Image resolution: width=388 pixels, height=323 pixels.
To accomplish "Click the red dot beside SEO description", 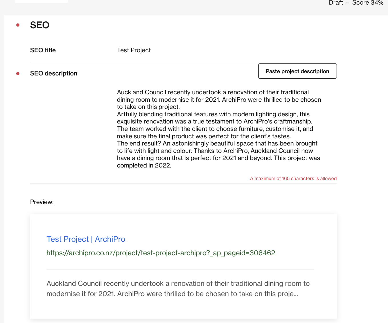I will [x=18, y=74].
